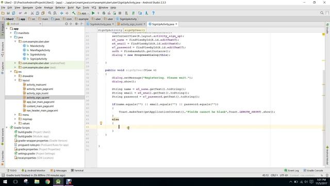Switch to the activity_sign_in.xml editor tab
This screenshot has width=330, height=186.
(x=131, y=24)
